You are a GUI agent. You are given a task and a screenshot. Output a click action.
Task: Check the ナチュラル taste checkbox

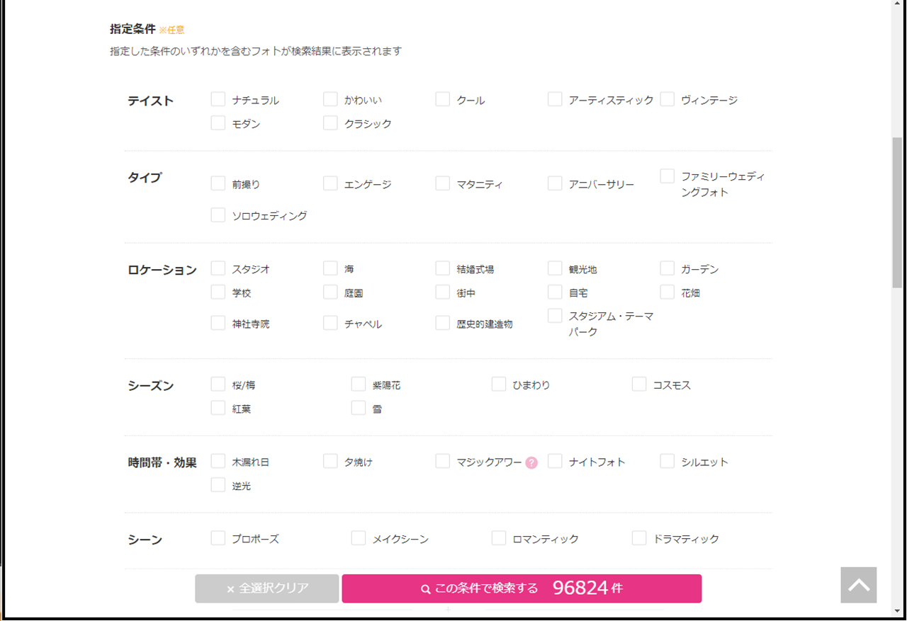[218, 99]
